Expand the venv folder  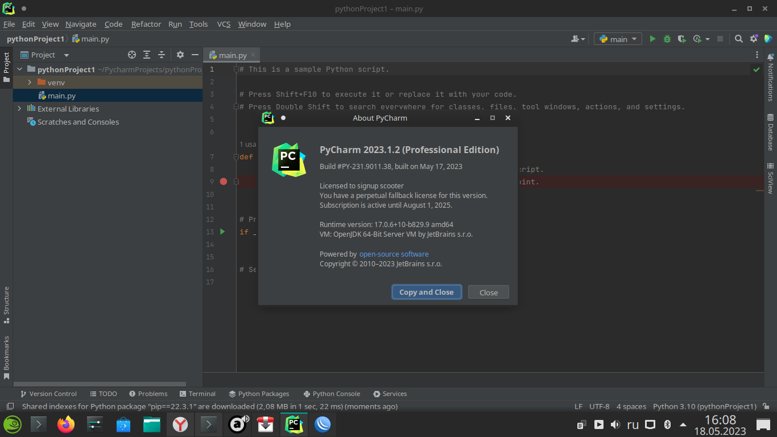(x=30, y=83)
